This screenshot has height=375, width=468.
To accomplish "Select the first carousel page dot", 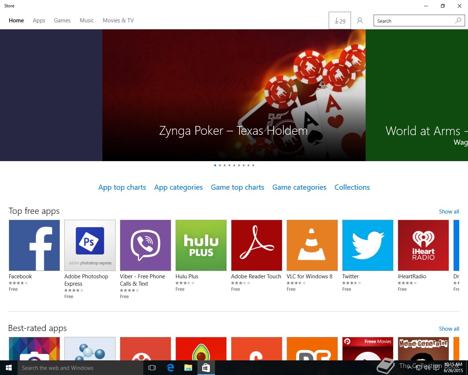I will 215,165.
